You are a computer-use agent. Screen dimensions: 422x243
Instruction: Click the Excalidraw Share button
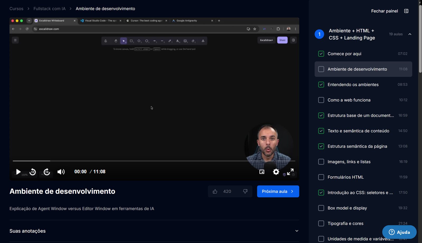coord(282,40)
